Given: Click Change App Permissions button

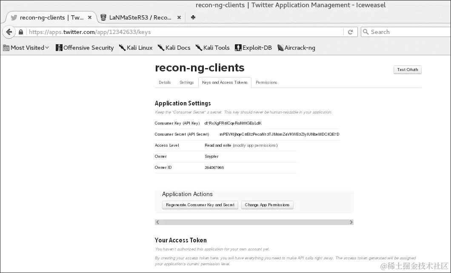Looking at the screenshot, I should pyautogui.click(x=267, y=205).
